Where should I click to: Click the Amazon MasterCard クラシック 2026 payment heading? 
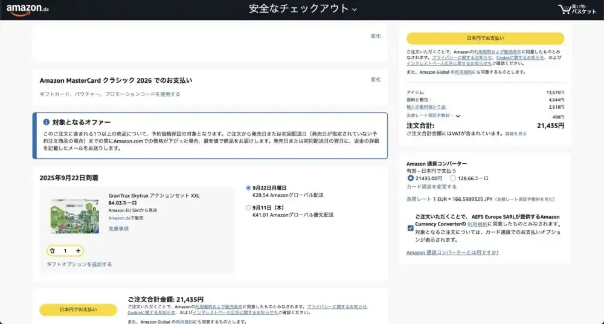coord(116,80)
